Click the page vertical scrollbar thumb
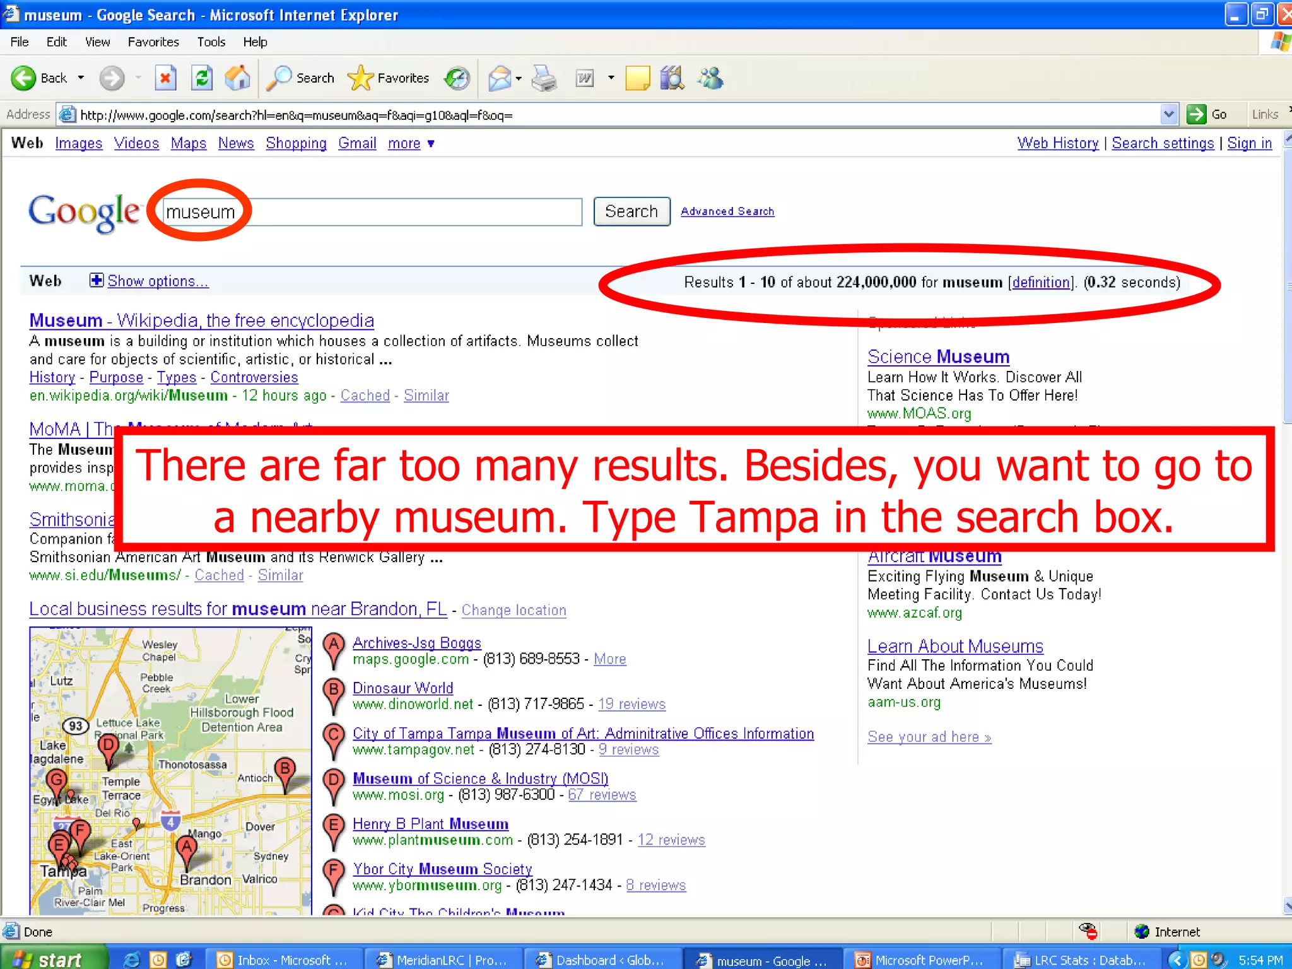The width and height of the screenshot is (1292, 969). pos(1288,285)
